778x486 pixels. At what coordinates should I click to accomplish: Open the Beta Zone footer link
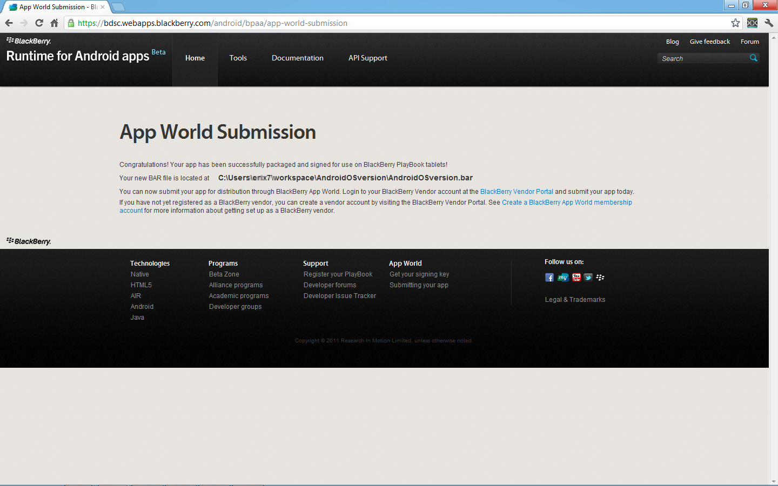[224, 274]
